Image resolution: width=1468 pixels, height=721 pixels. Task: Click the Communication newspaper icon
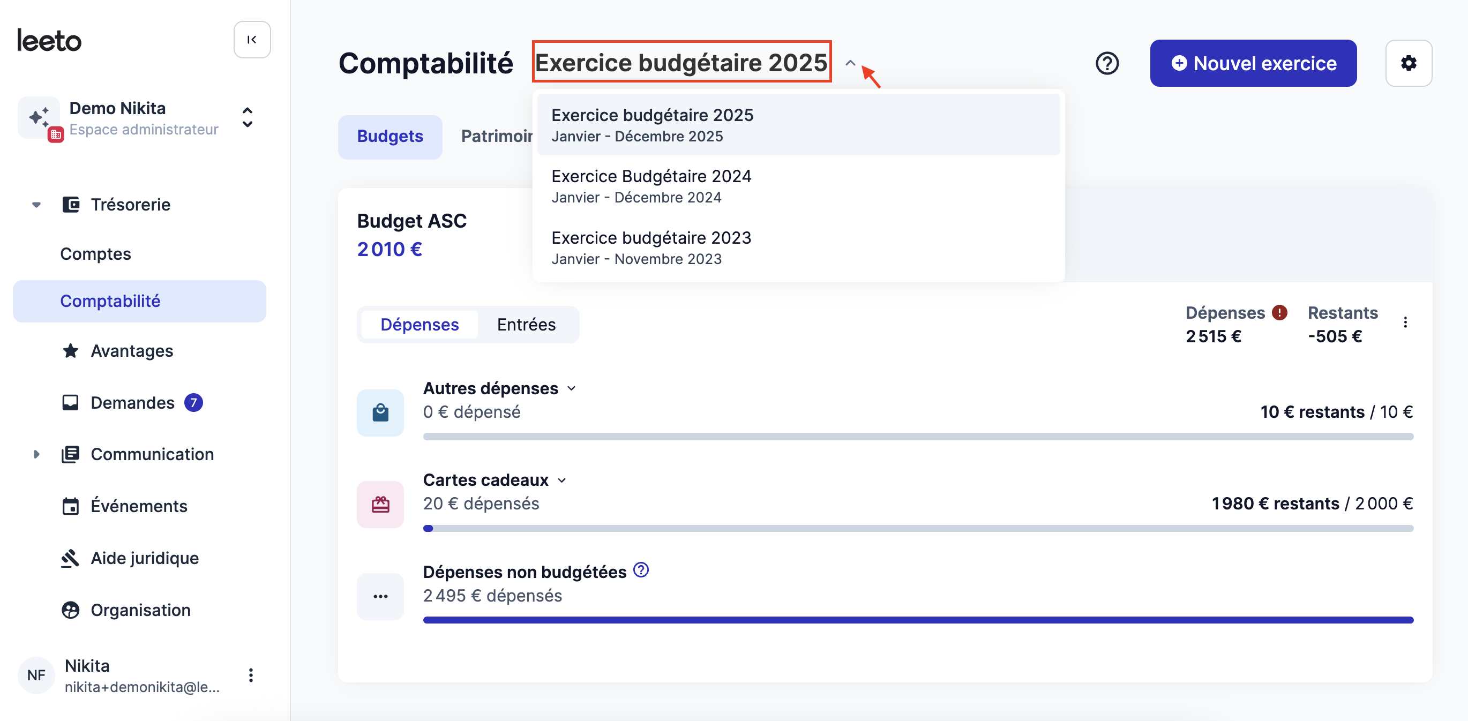[71, 454]
